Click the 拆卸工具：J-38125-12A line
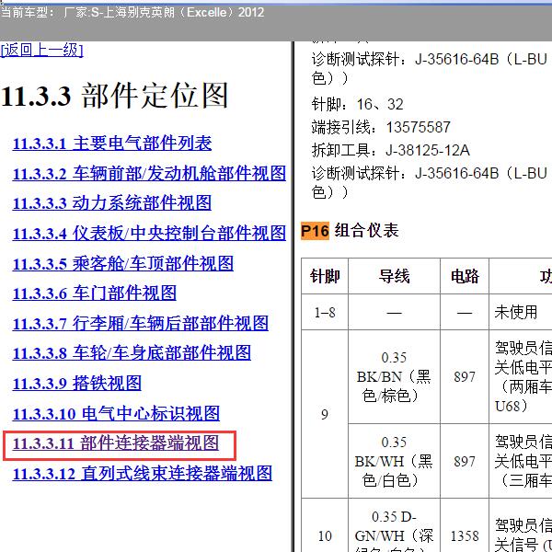The image size is (552, 552). coord(391,151)
